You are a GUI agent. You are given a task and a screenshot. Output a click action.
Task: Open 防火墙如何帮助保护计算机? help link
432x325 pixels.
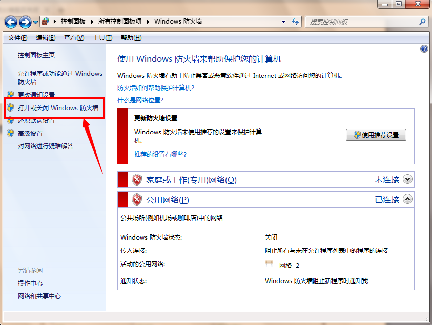tap(156, 88)
